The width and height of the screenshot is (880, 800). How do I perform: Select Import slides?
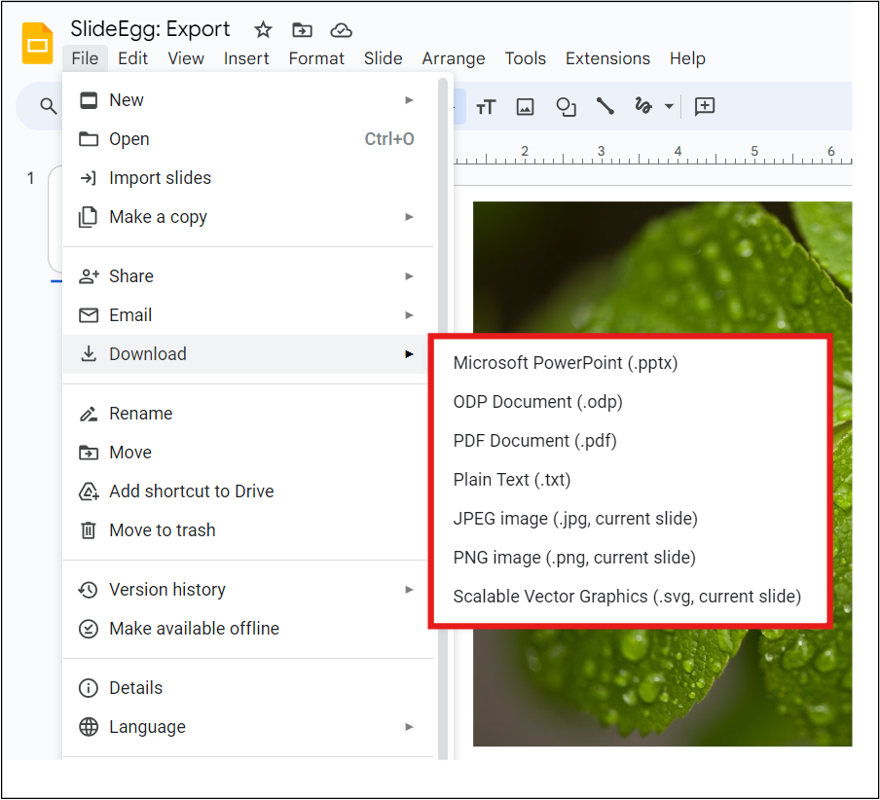tap(248, 178)
